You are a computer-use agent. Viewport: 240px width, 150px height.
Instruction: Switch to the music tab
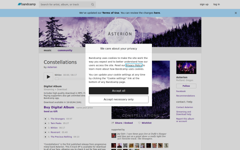48,50
